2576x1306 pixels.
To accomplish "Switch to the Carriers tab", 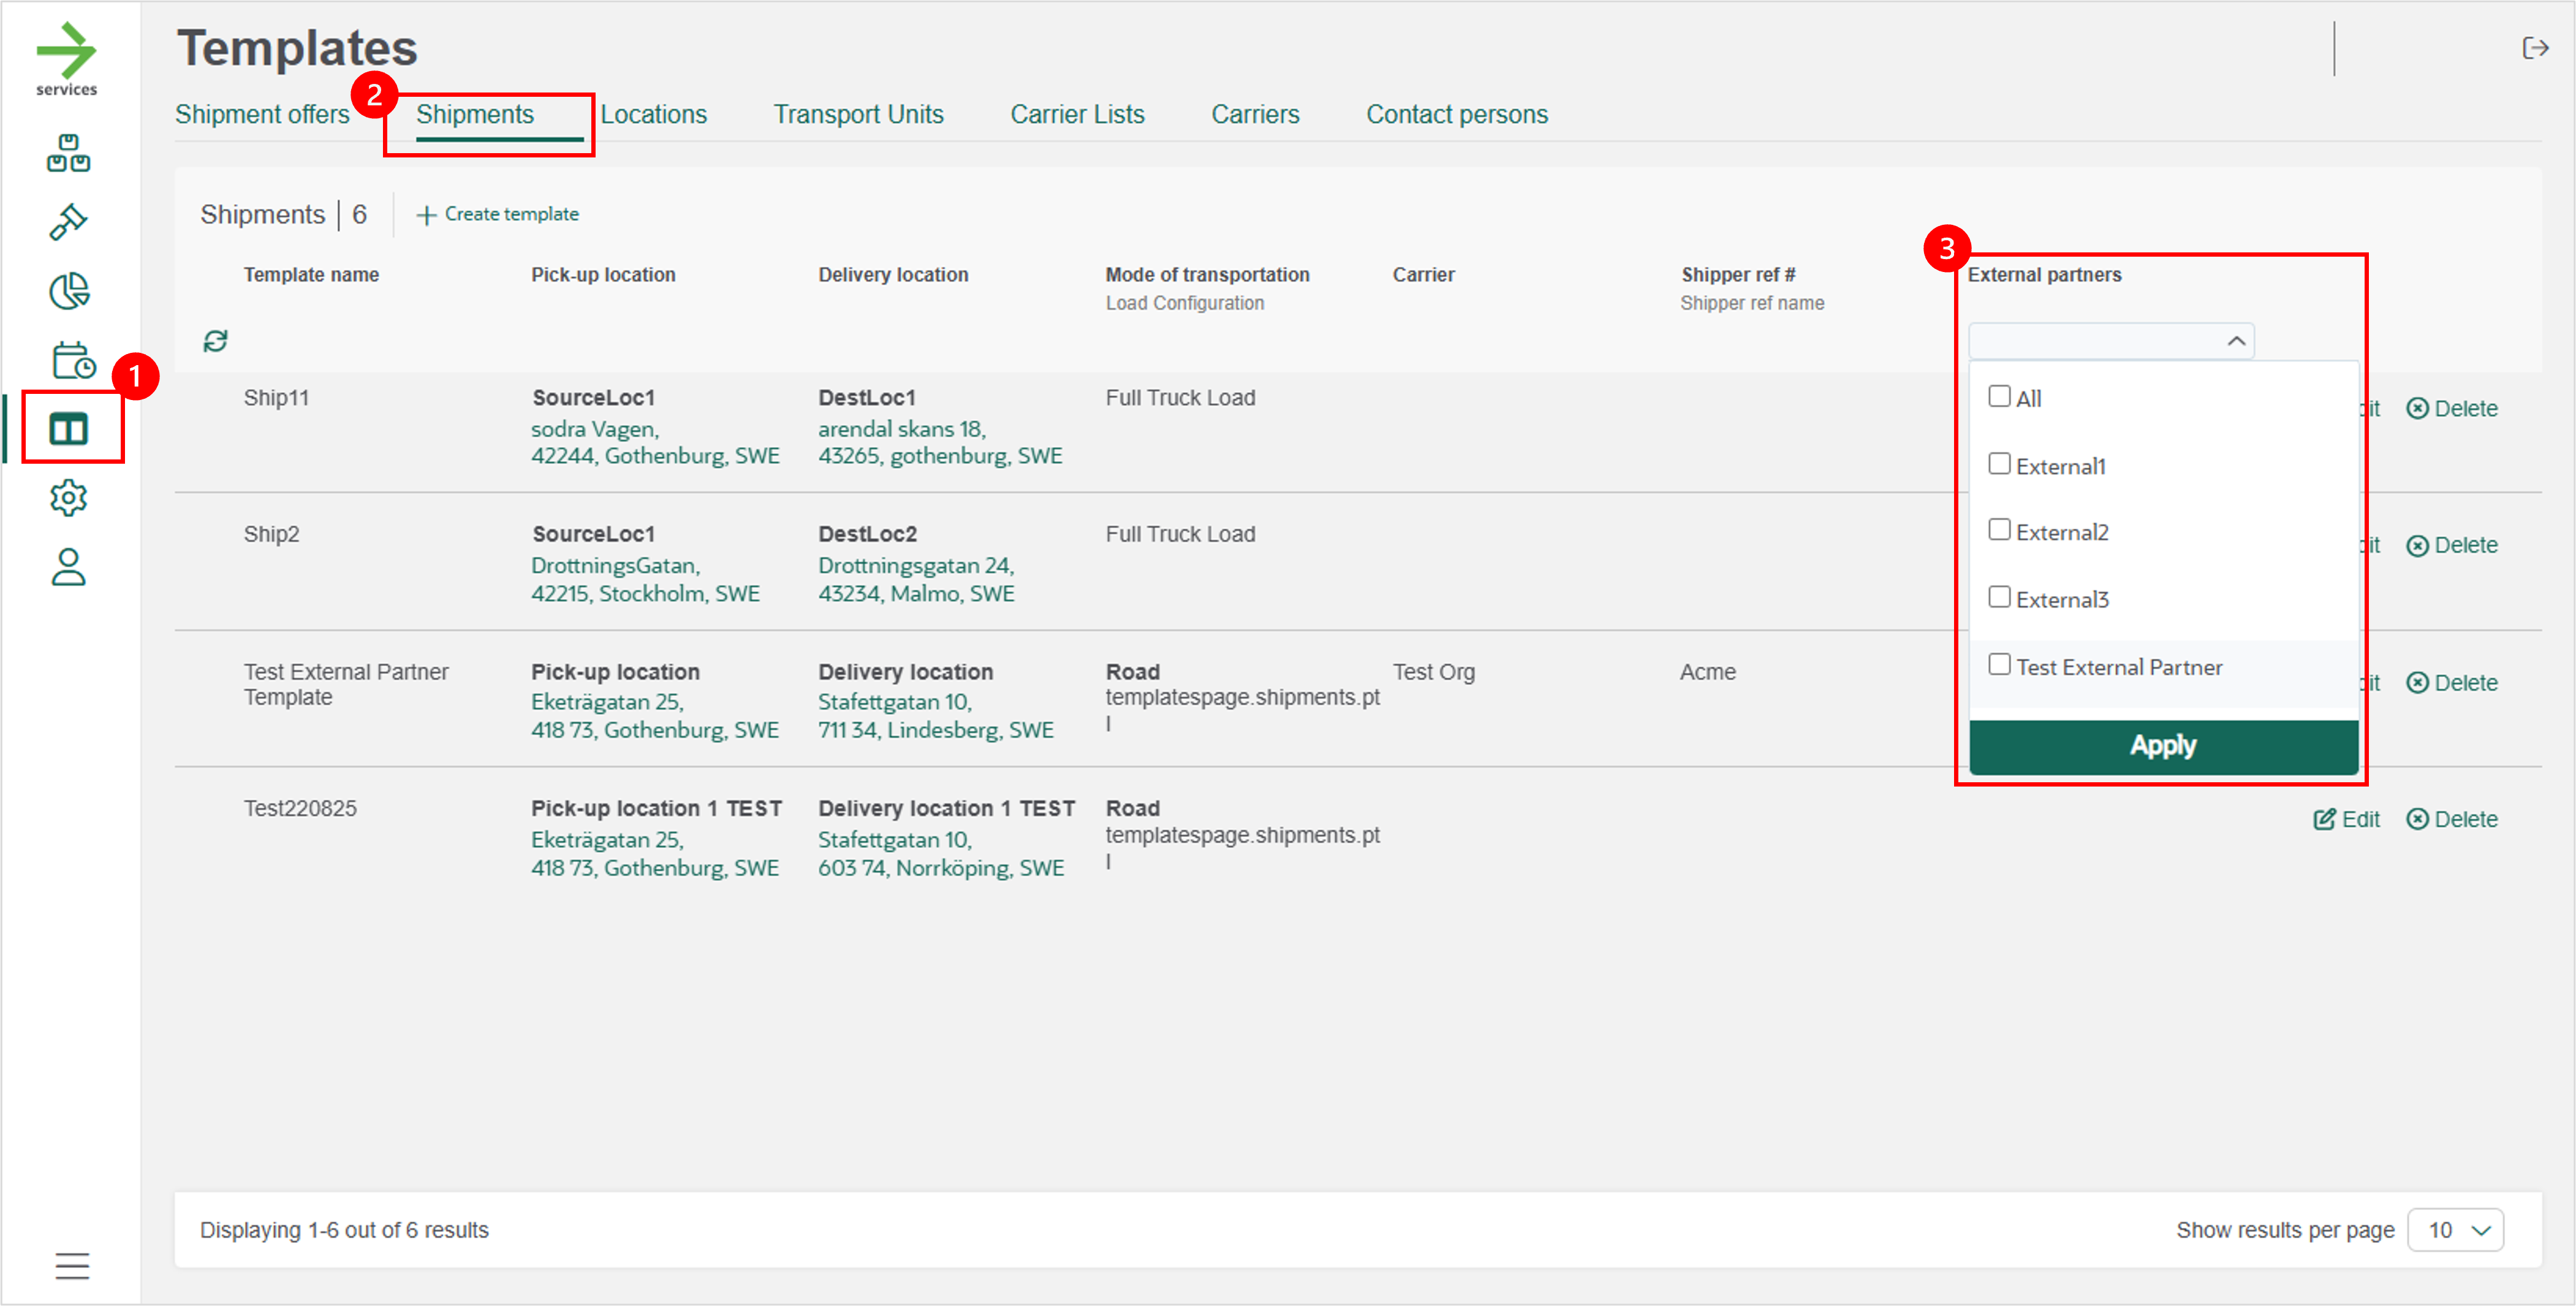I will point(1255,115).
